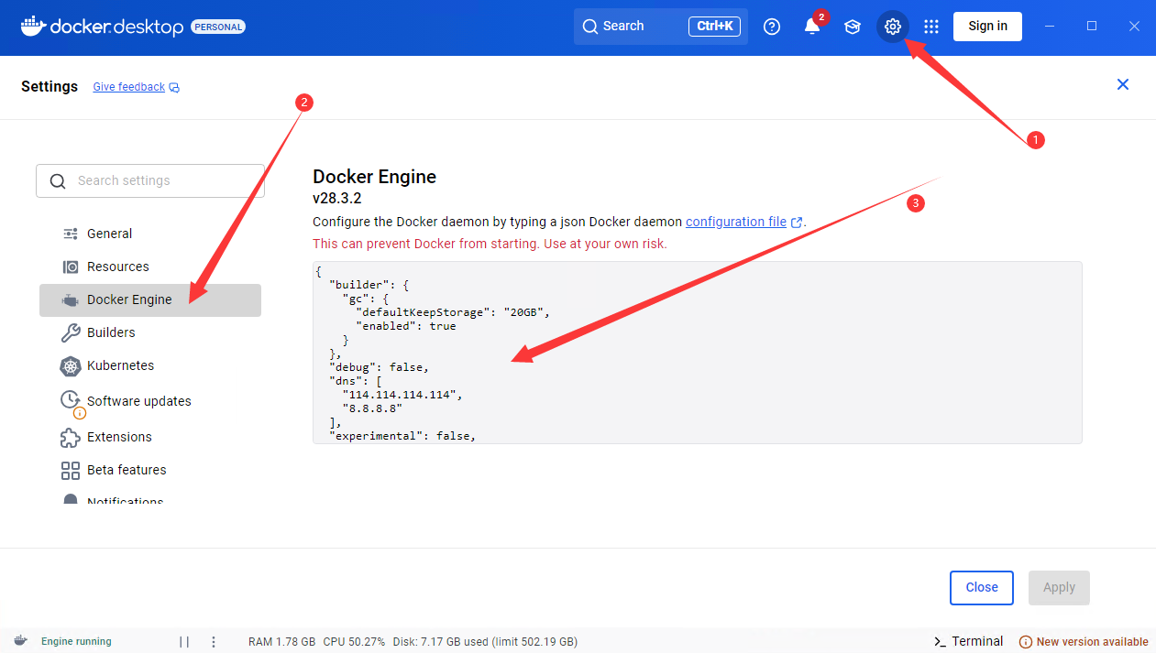Click the Close button at bottom

[x=982, y=587]
